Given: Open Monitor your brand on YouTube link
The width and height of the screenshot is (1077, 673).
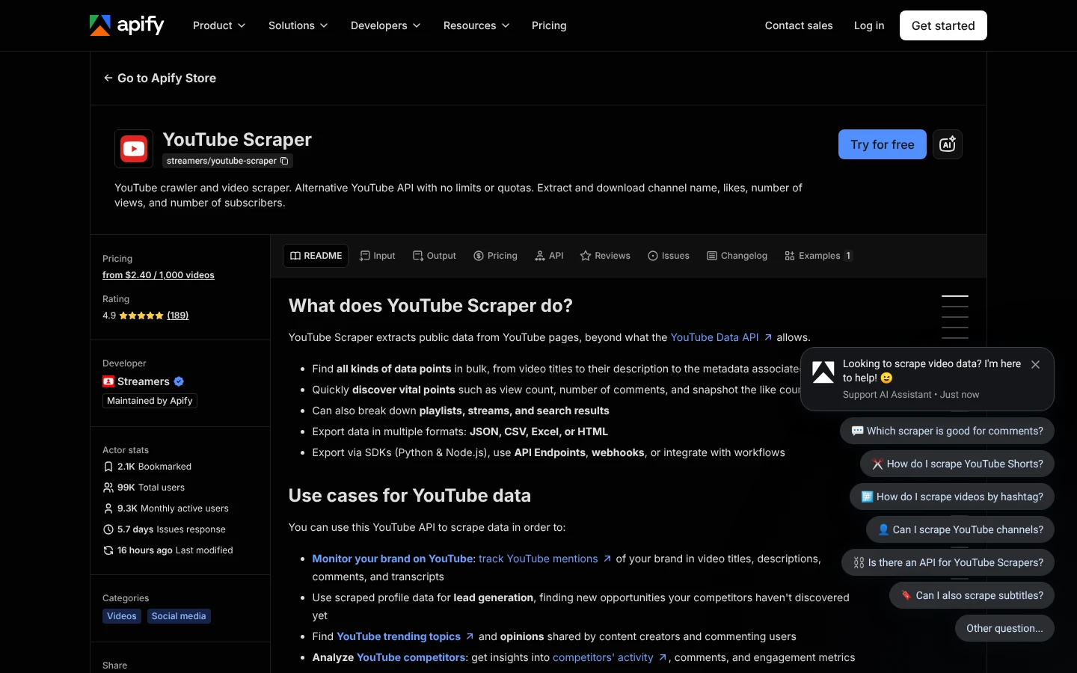Looking at the screenshot, I should click(393, 559).
